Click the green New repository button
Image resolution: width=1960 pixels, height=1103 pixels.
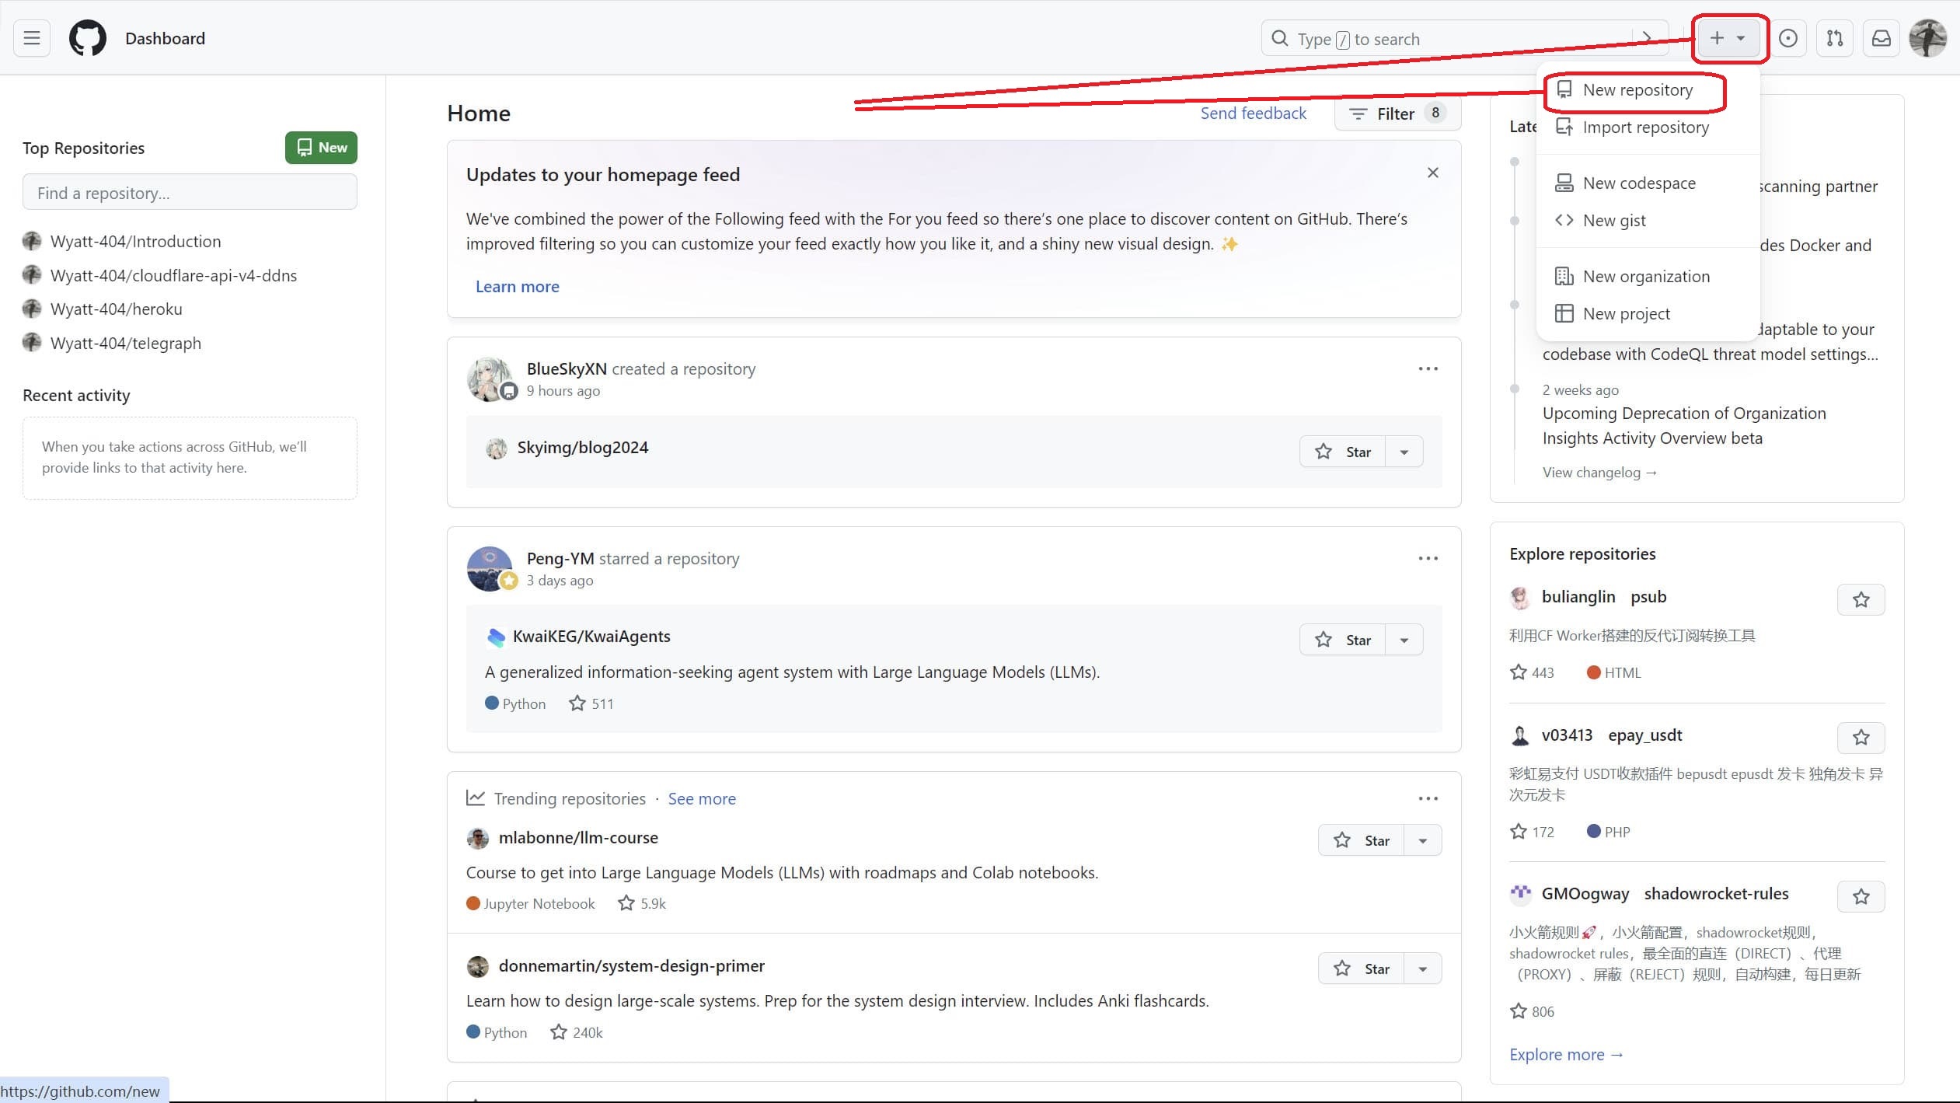(321, 148)
